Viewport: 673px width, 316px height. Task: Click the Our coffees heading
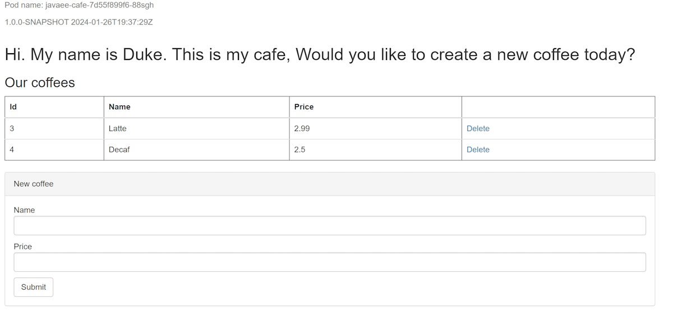(40, 82)
